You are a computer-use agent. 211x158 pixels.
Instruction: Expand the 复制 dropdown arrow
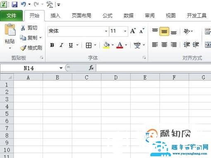click(41, 37)
